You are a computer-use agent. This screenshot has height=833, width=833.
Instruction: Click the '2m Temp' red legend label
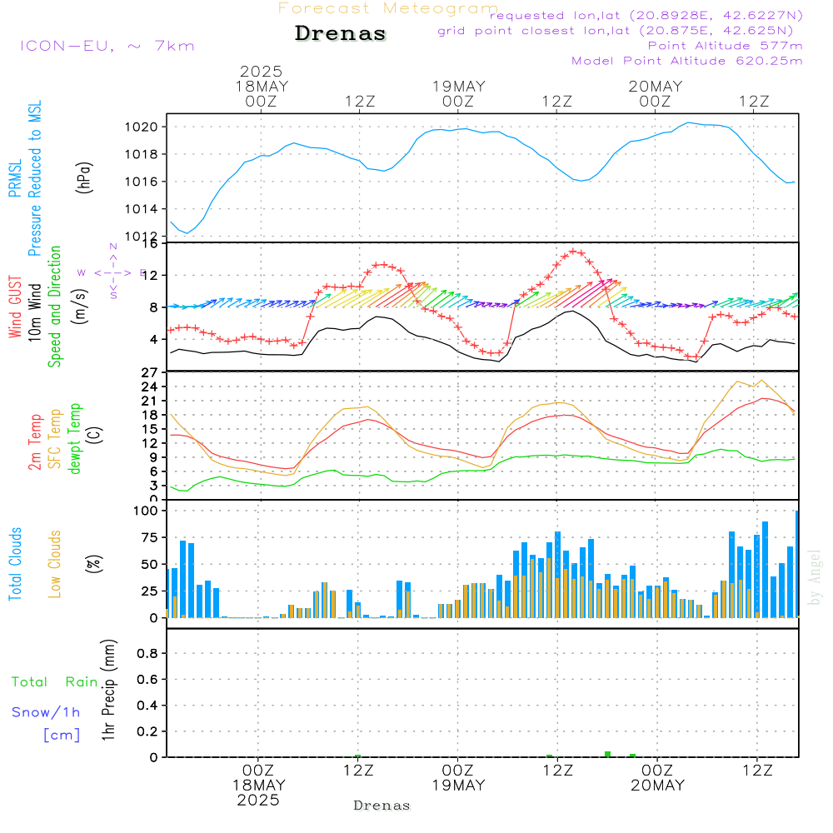click(x=34, y=442)
